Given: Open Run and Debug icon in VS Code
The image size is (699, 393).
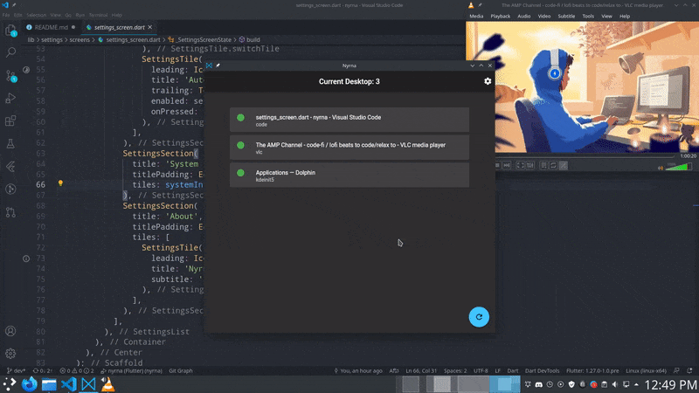Looking at the screenshot, I should [10, 98].
